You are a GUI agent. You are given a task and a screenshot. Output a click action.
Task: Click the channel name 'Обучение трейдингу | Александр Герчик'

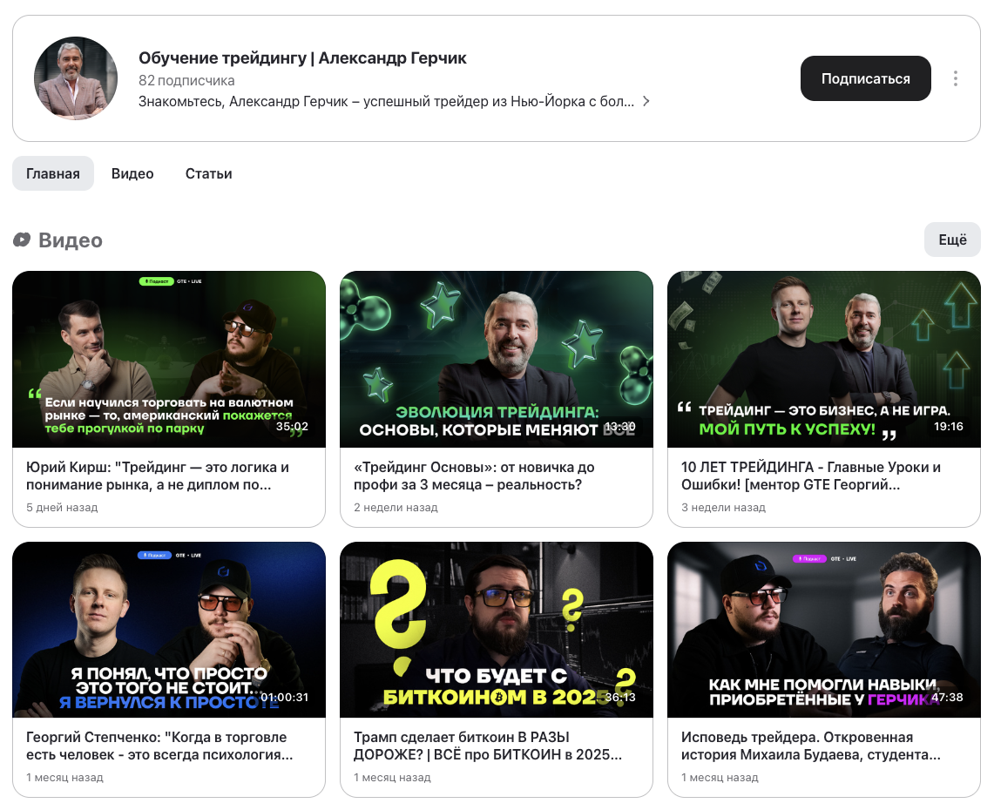[302, 58]
